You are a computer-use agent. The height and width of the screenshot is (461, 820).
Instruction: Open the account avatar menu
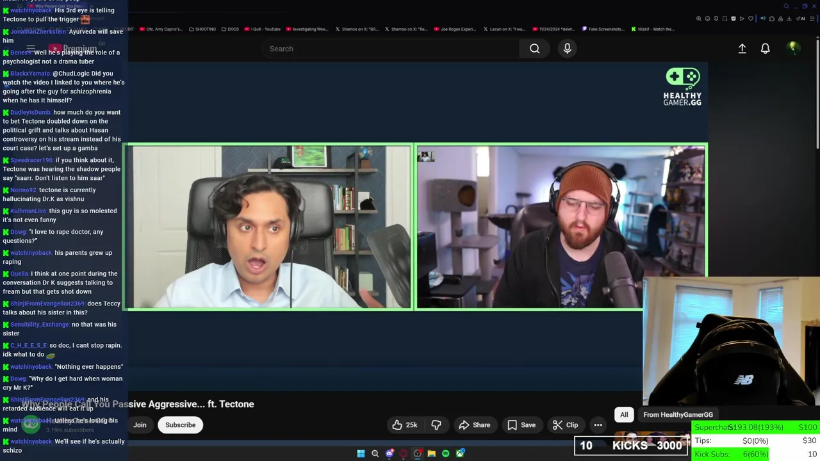pyautogui.click(x=792, y=48)
